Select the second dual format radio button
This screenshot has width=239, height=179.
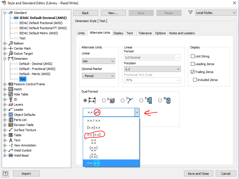(104, 101)
